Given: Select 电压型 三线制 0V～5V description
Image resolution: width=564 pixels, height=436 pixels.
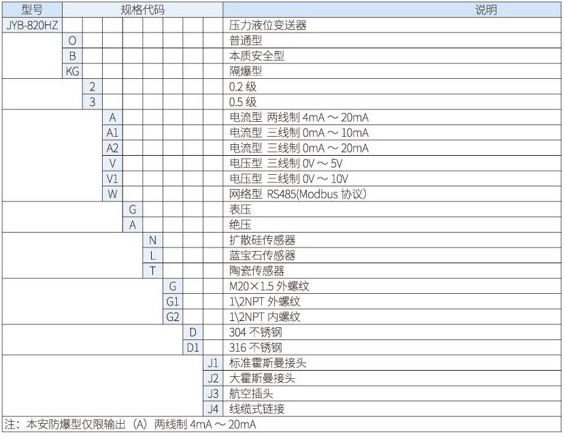Looking at the screenshot, I should tap(286, 163).
